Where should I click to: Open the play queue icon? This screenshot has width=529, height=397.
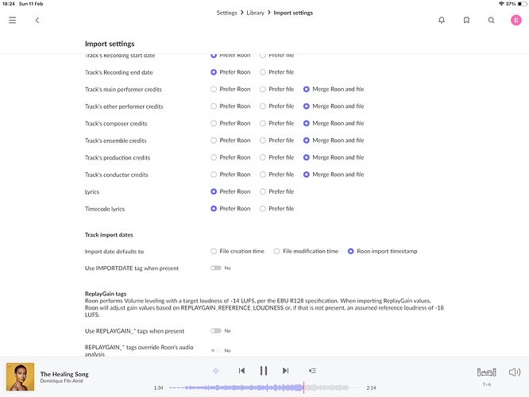point(312,371)
